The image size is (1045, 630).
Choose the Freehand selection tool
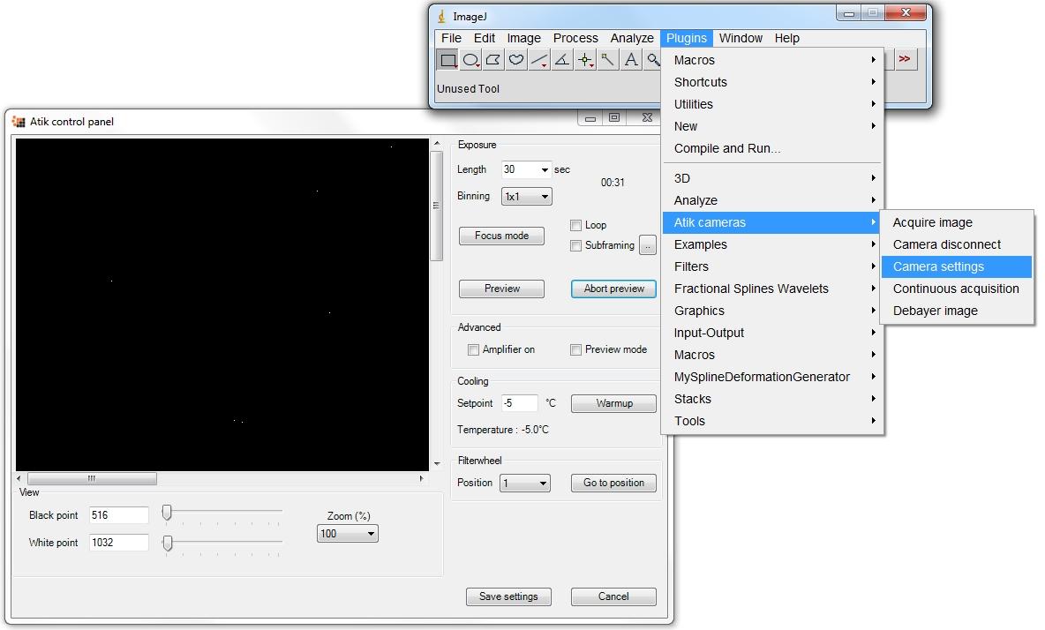516,59
